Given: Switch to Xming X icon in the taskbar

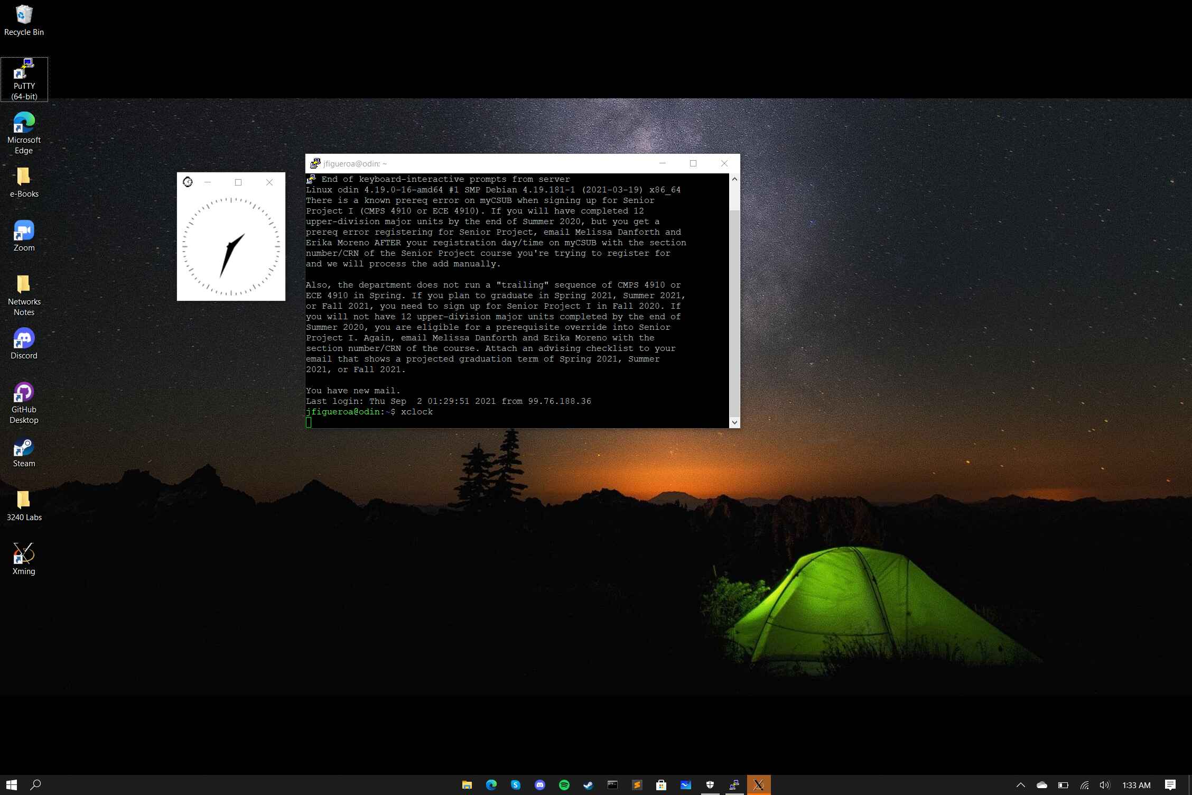Looking at the screenshot, I should point(759,785).
